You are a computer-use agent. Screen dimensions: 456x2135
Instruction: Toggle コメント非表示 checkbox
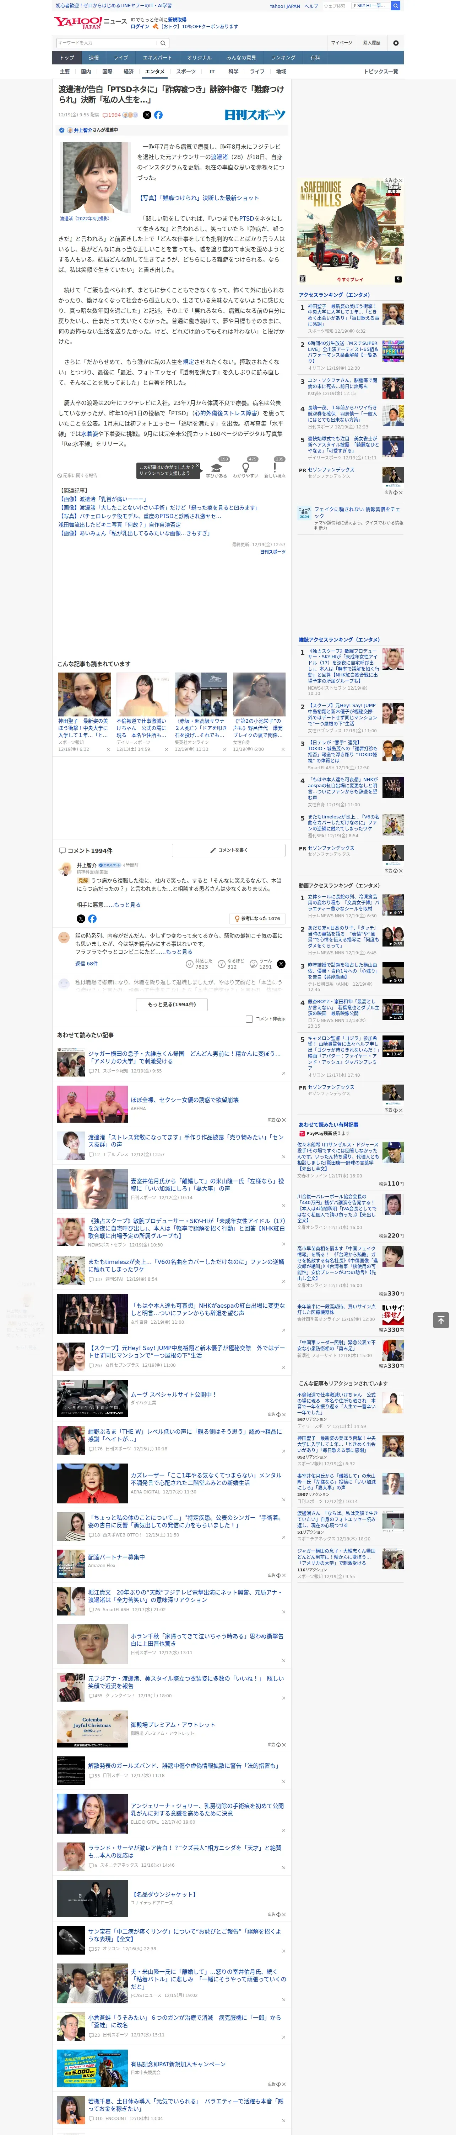point(249,1019)
